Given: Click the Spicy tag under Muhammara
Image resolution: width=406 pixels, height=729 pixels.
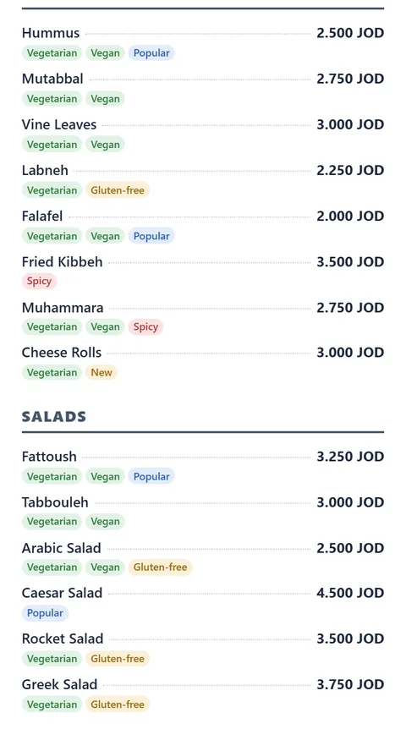Looking at the screenshot, I should point(145,326).
